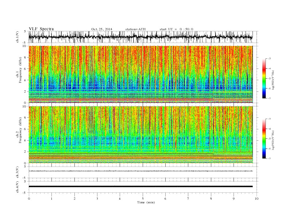
Task: Click the 'ch.4(V)' axis label
Action: coord(18,187)
